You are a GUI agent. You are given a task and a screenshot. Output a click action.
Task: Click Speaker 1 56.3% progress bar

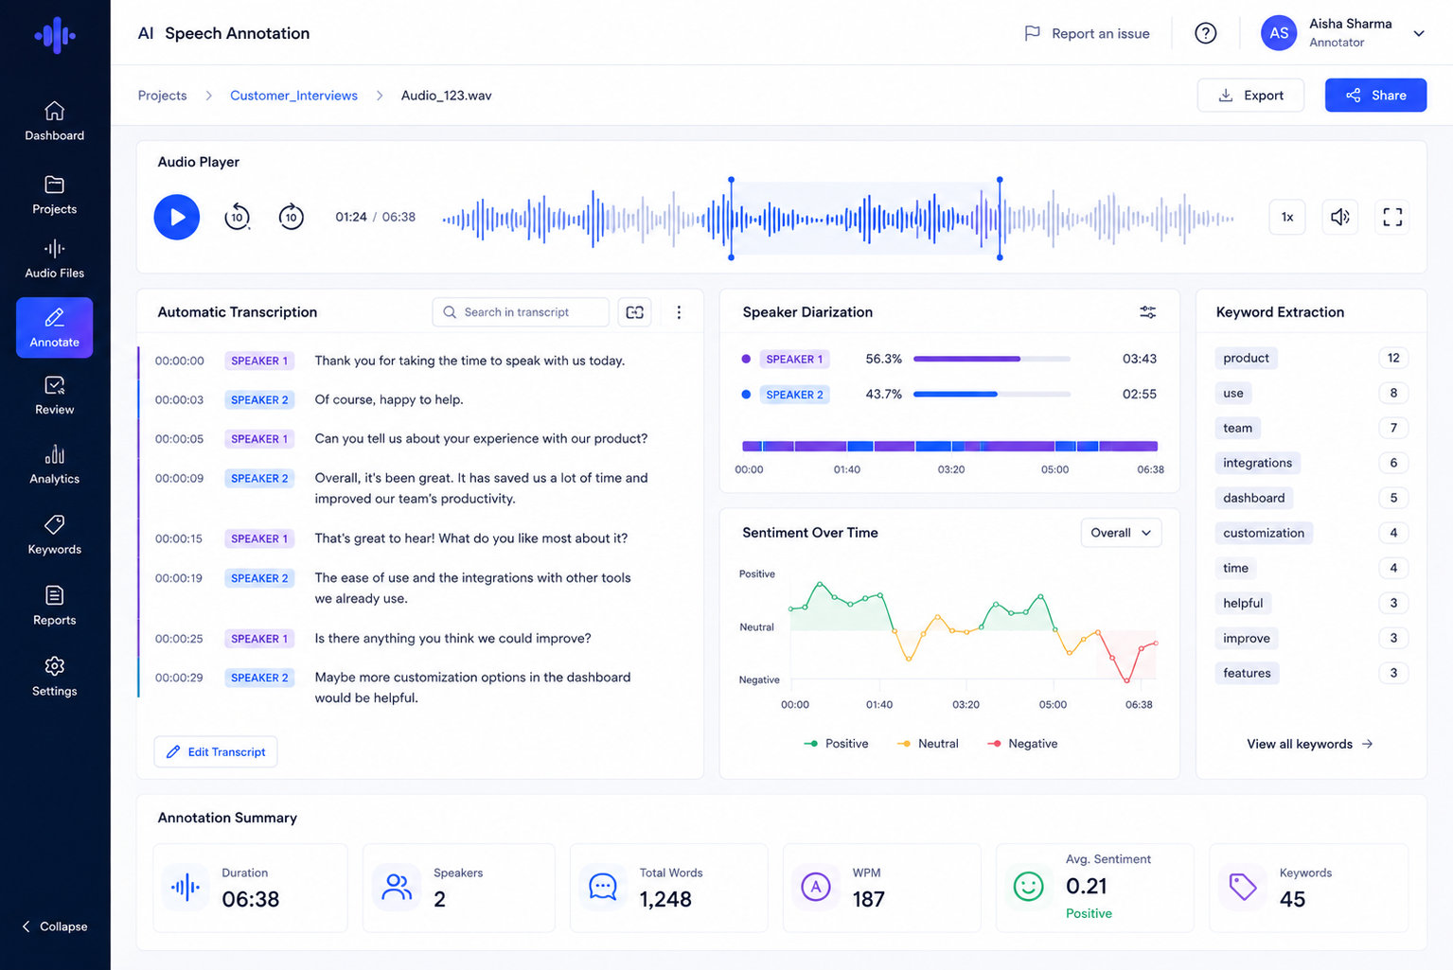pyautogui.click(x=992, y=359)
